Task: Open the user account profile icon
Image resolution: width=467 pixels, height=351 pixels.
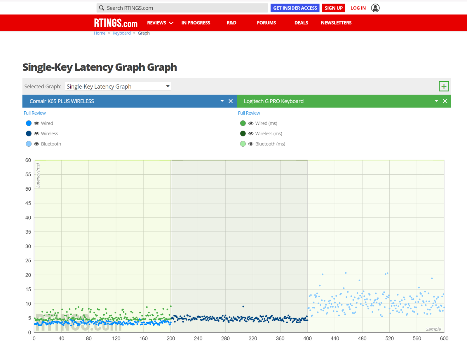Action: (375, 8)
